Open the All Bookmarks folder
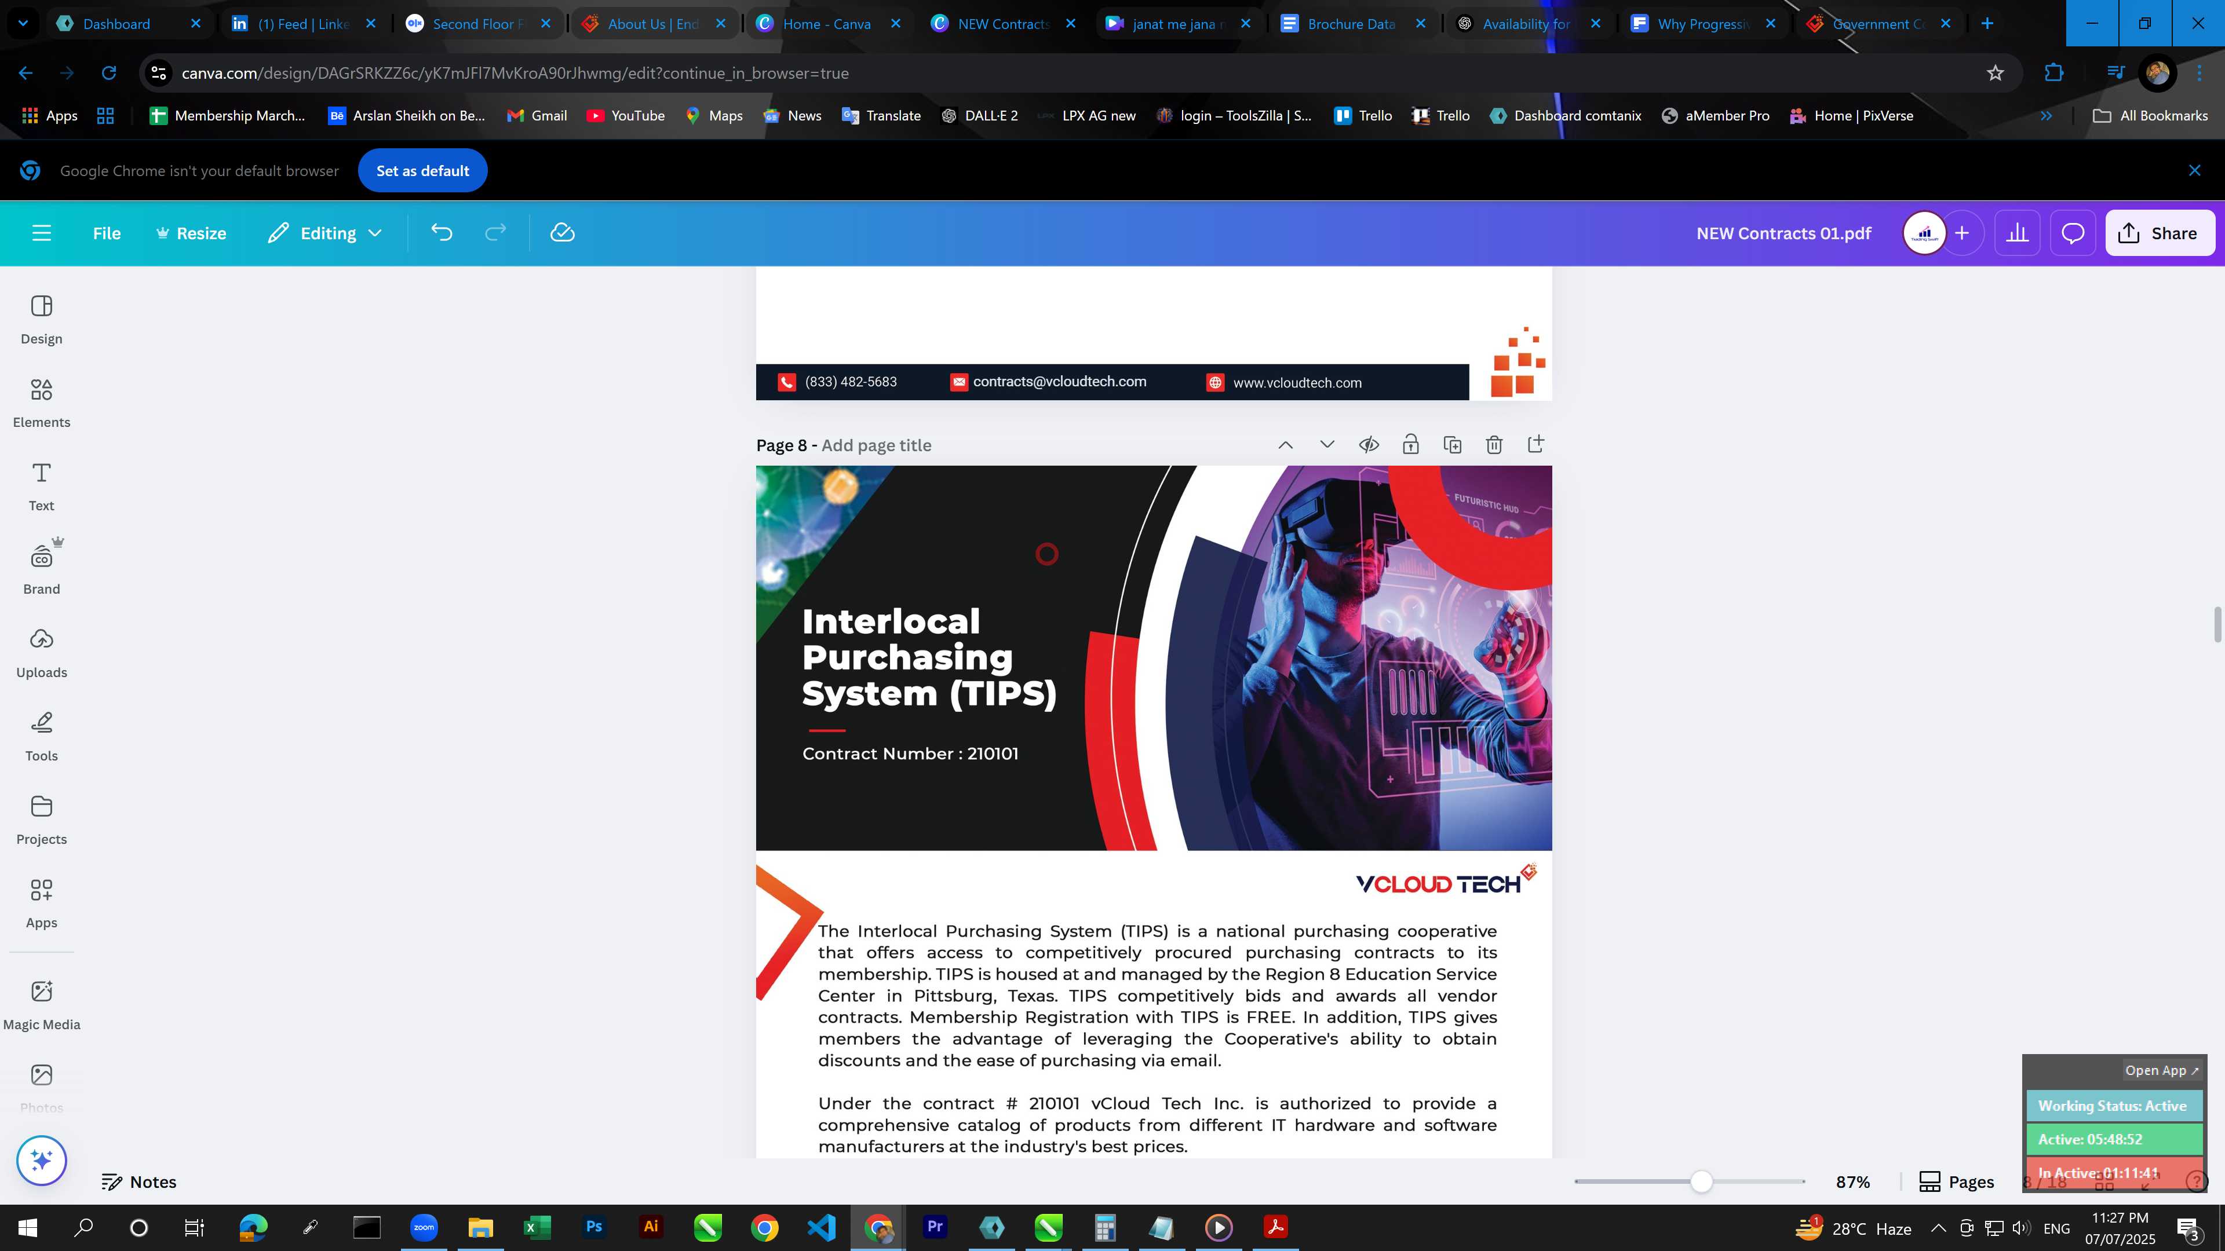The width and height of the screenshot is (2225, 1251). pyautogui.click(x=2151, y=116)
